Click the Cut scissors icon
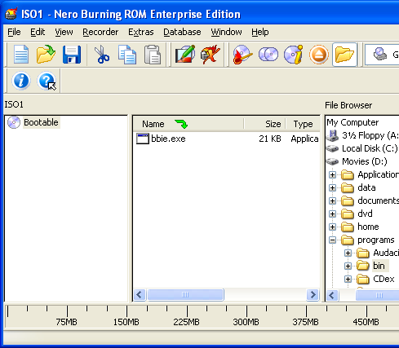399x348 pixels. point(101,55)
